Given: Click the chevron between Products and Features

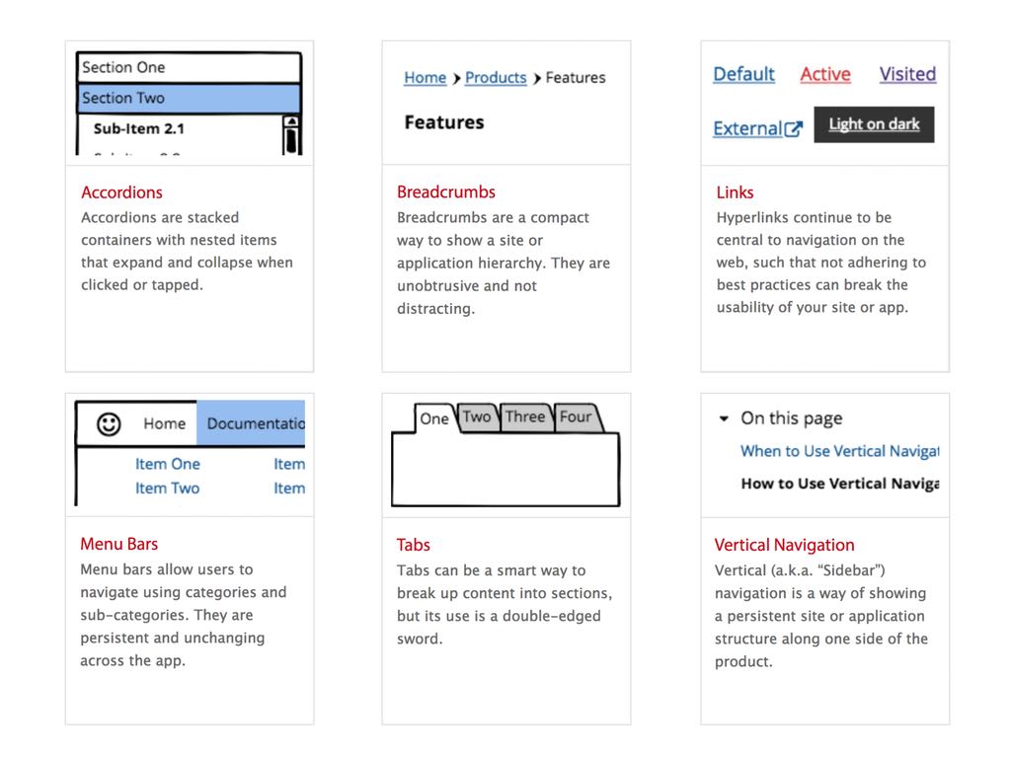Looking at the screenshot, I should click(536, 78).
